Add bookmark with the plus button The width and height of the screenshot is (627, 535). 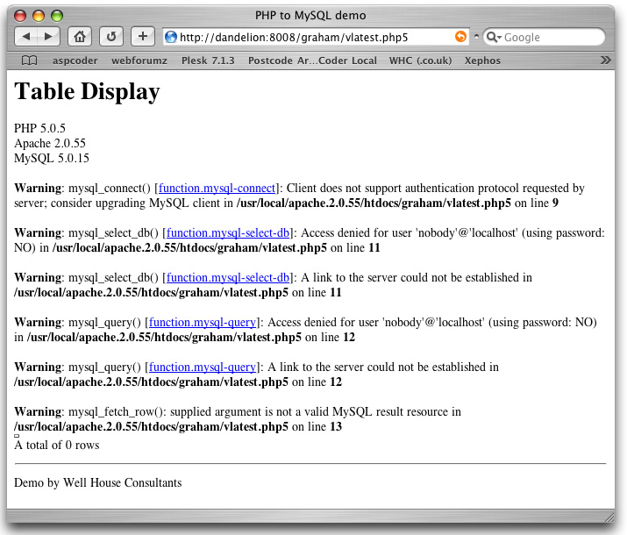[143, 37]
